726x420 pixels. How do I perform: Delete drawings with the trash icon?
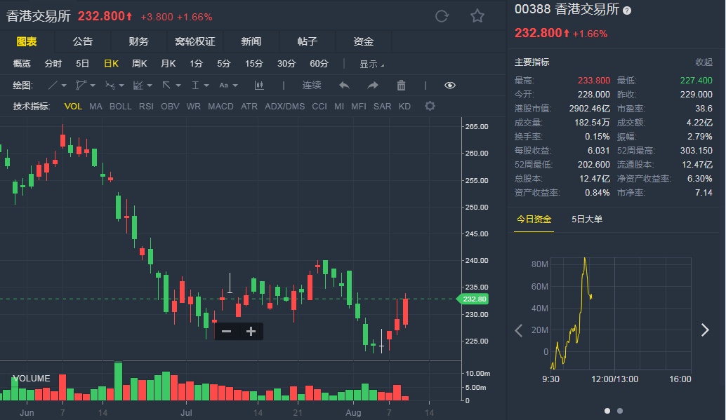pyautogui.click(x=402, y=86)
